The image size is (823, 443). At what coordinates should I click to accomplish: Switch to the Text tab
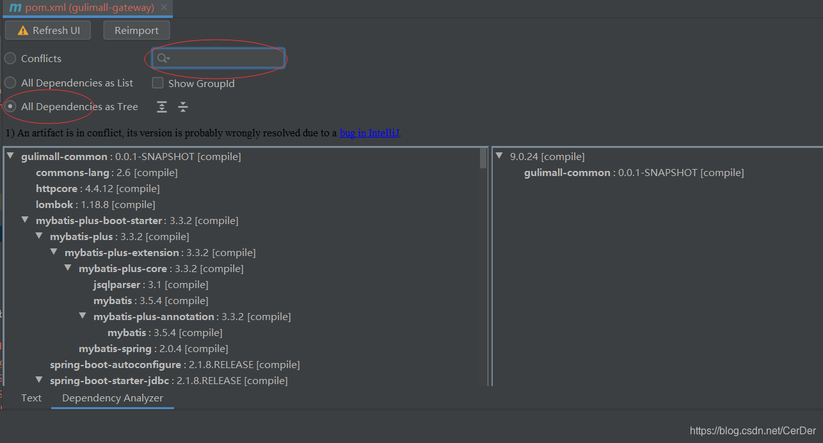click(x=31, y=398)
